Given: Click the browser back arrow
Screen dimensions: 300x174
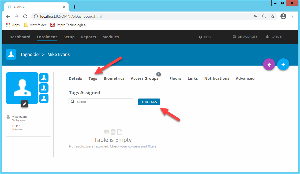Looking at the screenshot, I should [8, 16].
